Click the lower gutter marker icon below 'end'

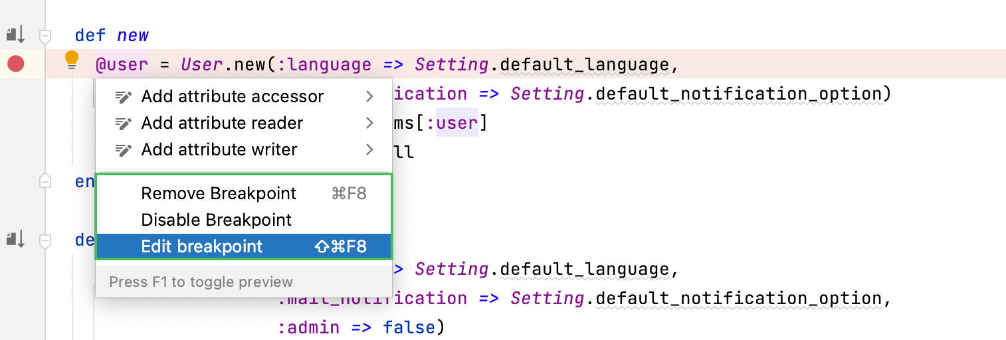[x=15, y=238]
